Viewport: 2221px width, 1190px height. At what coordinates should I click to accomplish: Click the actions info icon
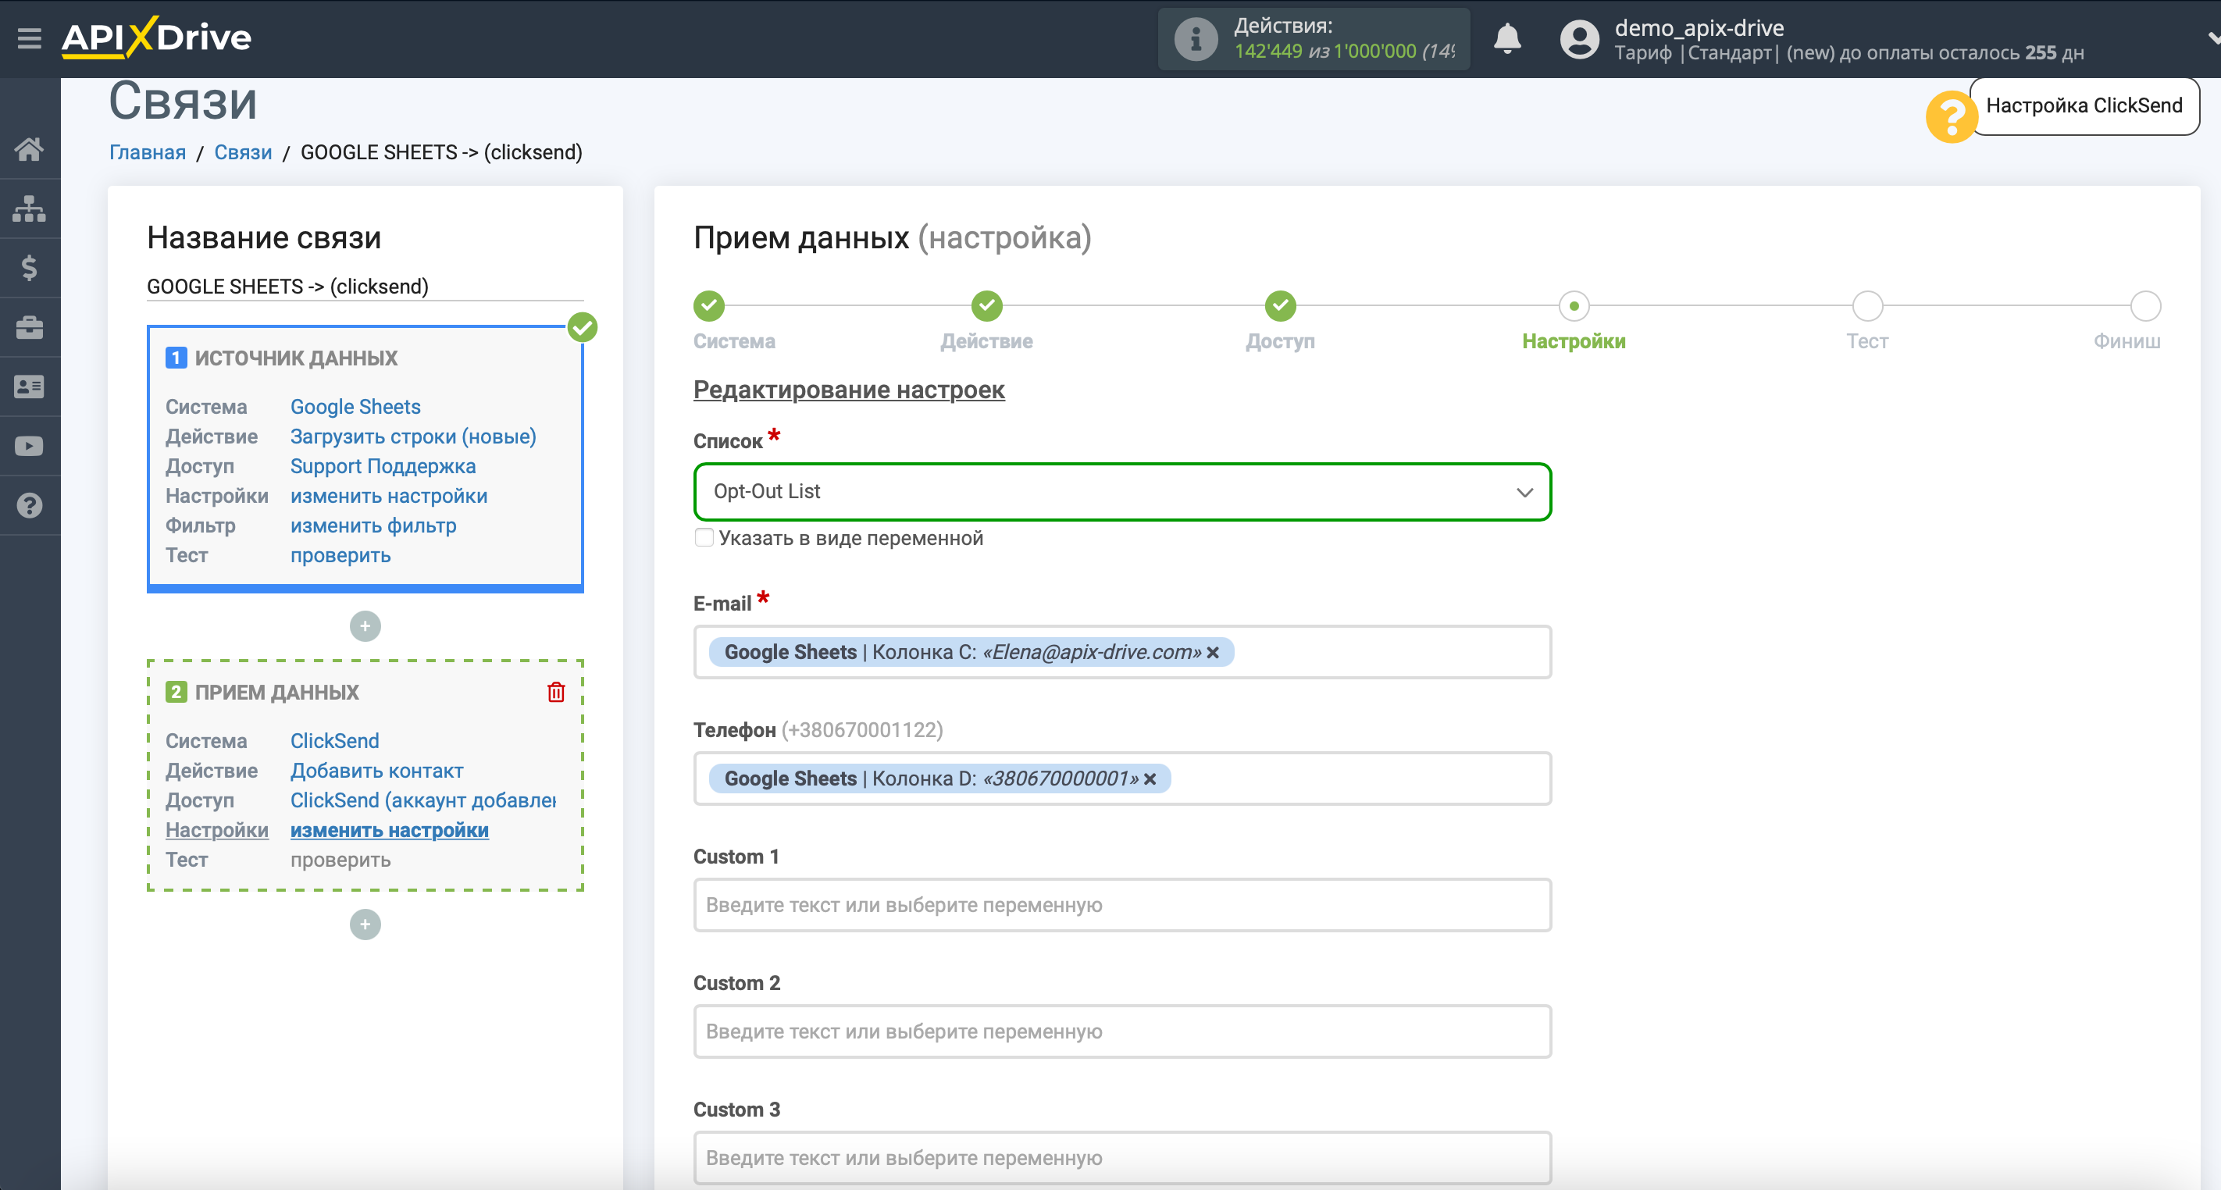pos(1196,39)
